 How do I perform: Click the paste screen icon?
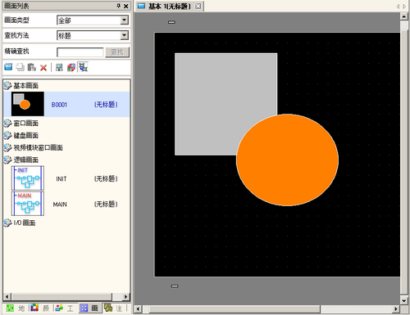click(32, 67)
